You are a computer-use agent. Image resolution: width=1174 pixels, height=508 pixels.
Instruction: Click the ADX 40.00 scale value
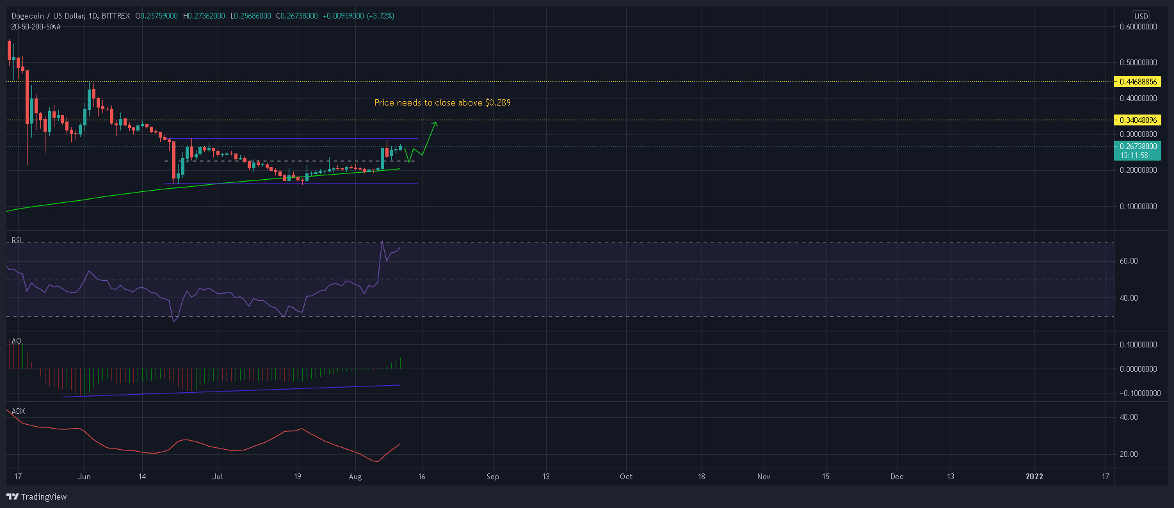coord(1129,417)
